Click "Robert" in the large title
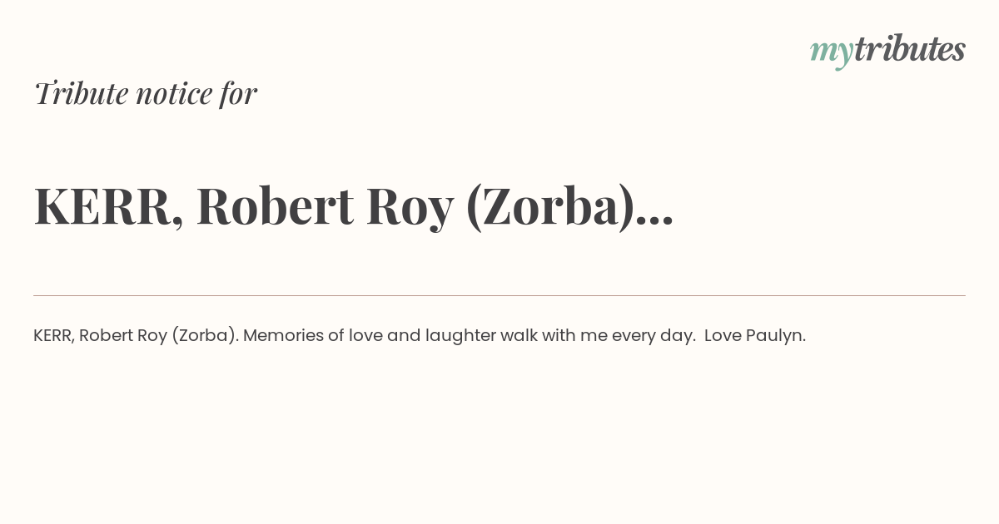This screenshot has width=999, height=524. [x=276, y=206]
